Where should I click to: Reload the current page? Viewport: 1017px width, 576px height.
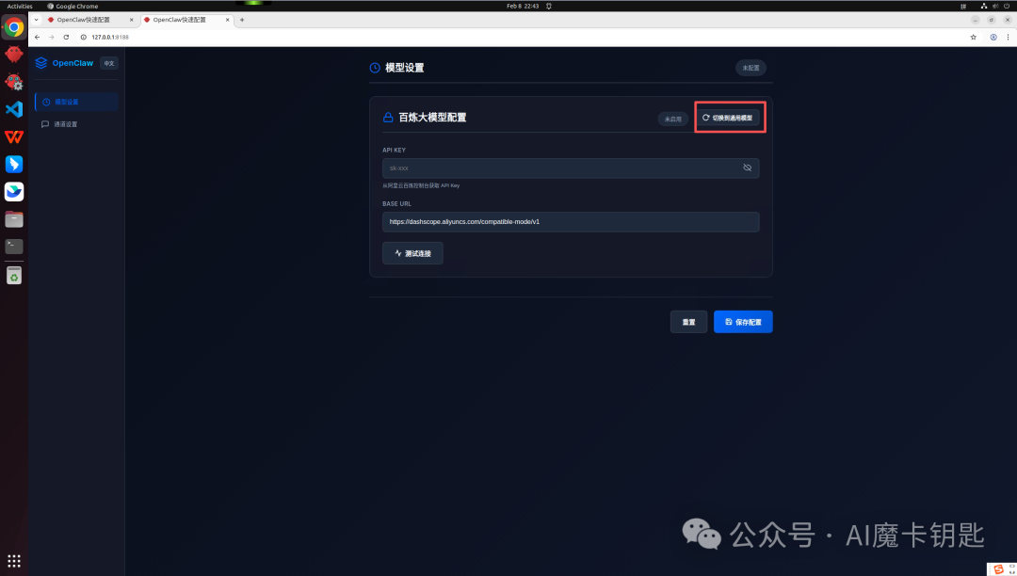click(66, 37)
